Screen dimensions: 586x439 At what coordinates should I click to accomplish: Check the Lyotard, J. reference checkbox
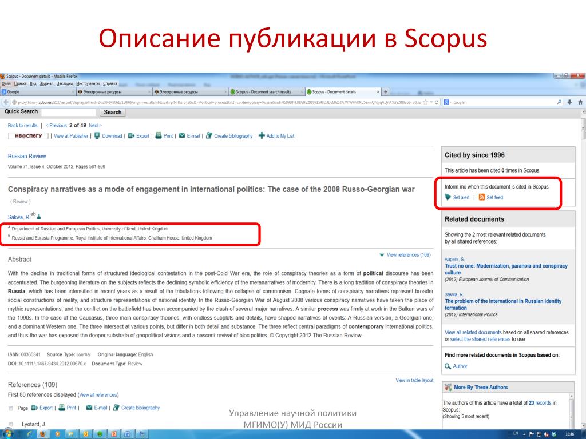click(x=10, y=424)
